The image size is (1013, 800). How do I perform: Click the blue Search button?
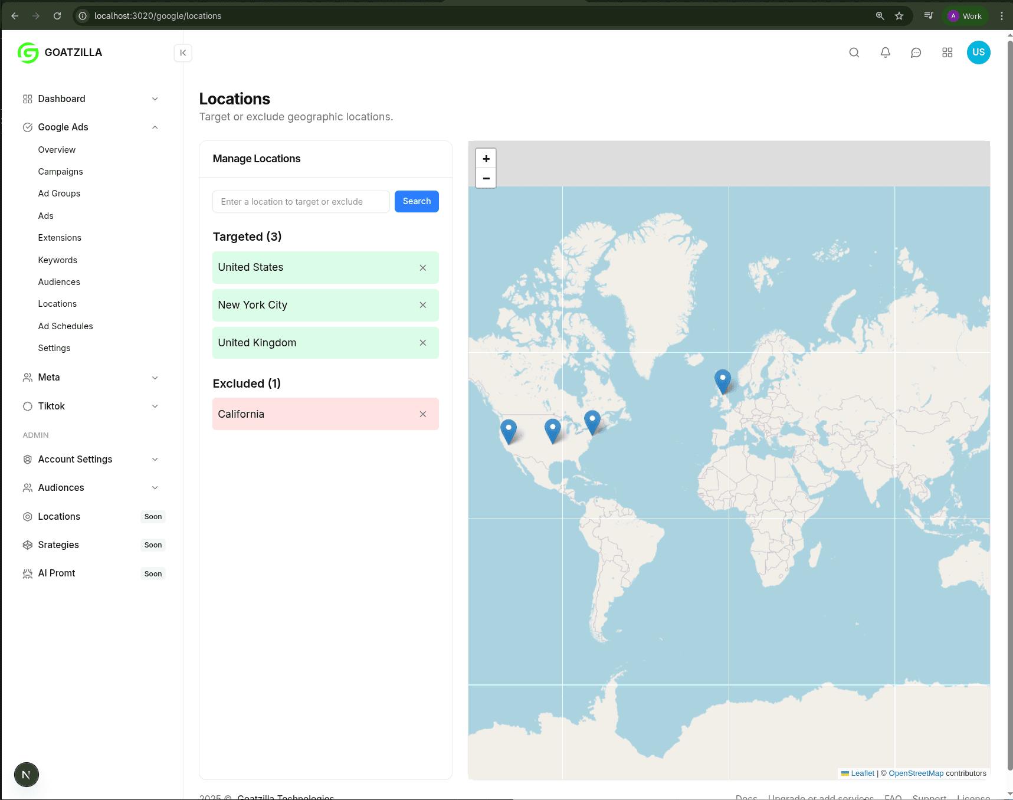[x=416, y=201]
